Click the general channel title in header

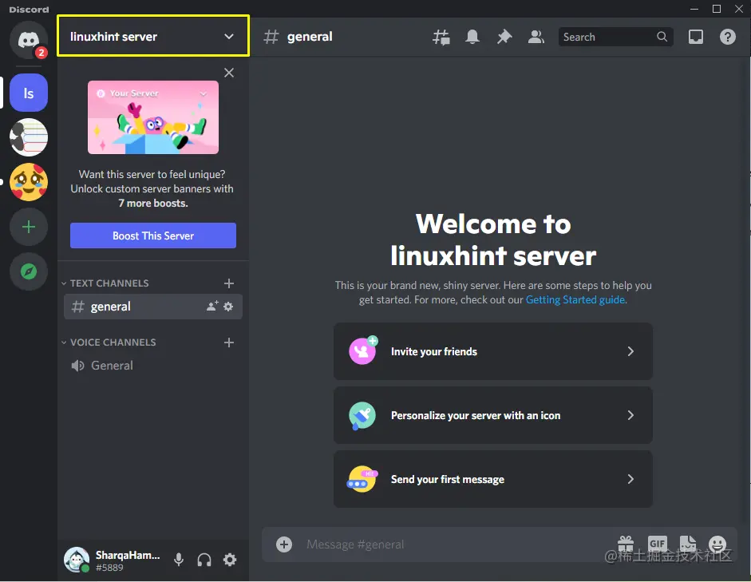click(310, 37)
